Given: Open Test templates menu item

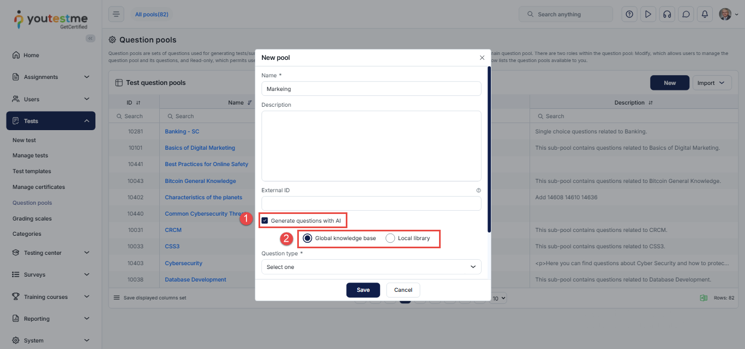Looking at the screenshot, I should [32, 171].
